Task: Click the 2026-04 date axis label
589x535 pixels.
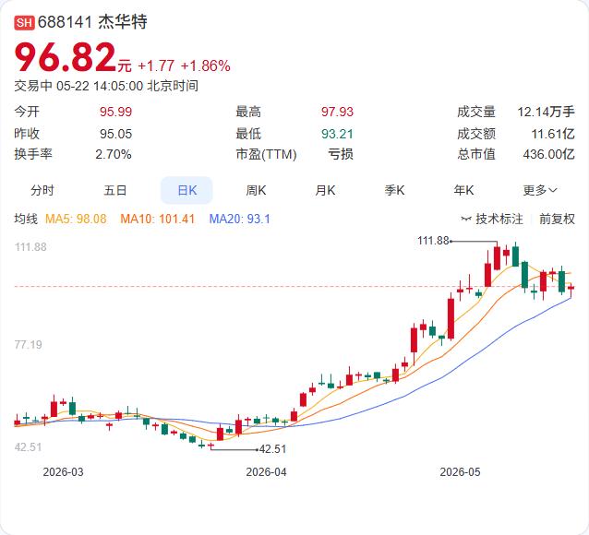Action: (x=266, y=472)
